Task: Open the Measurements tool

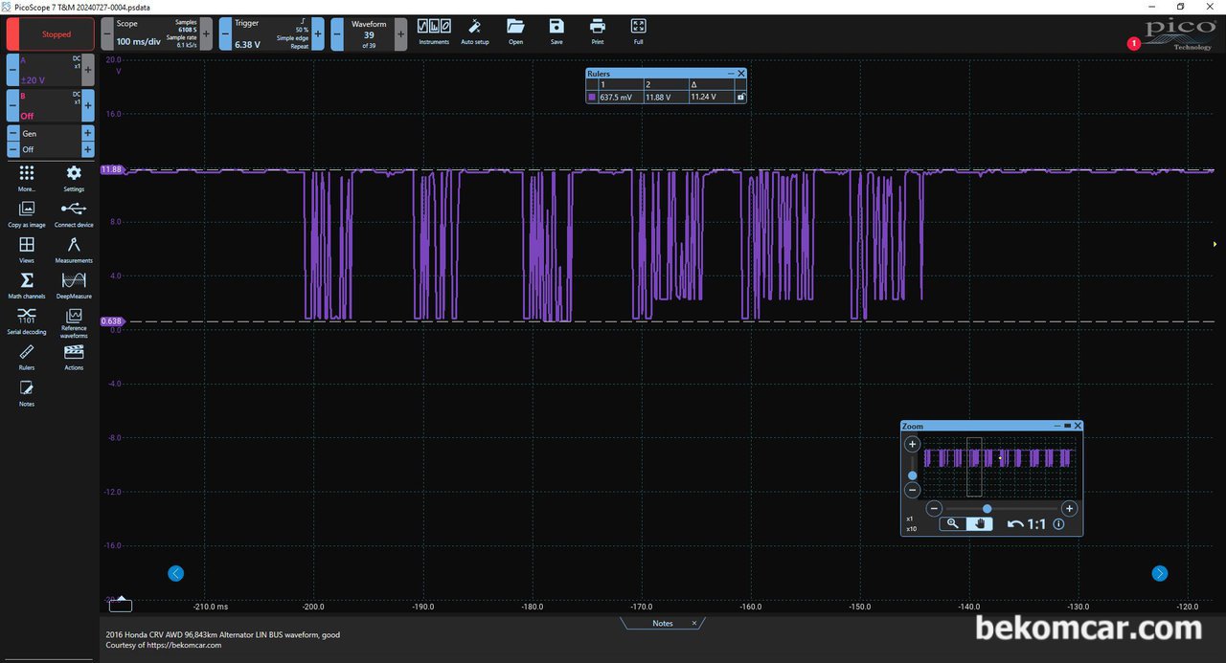Action: click(74, 250)
